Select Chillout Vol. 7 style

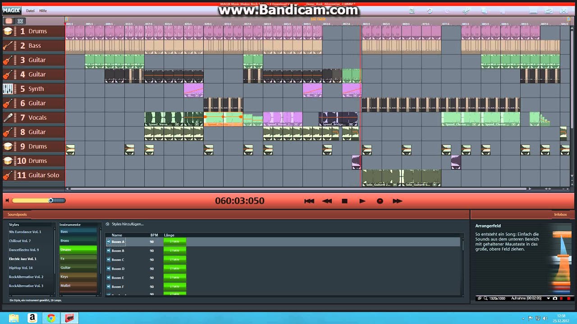click(x=20, y=241)
